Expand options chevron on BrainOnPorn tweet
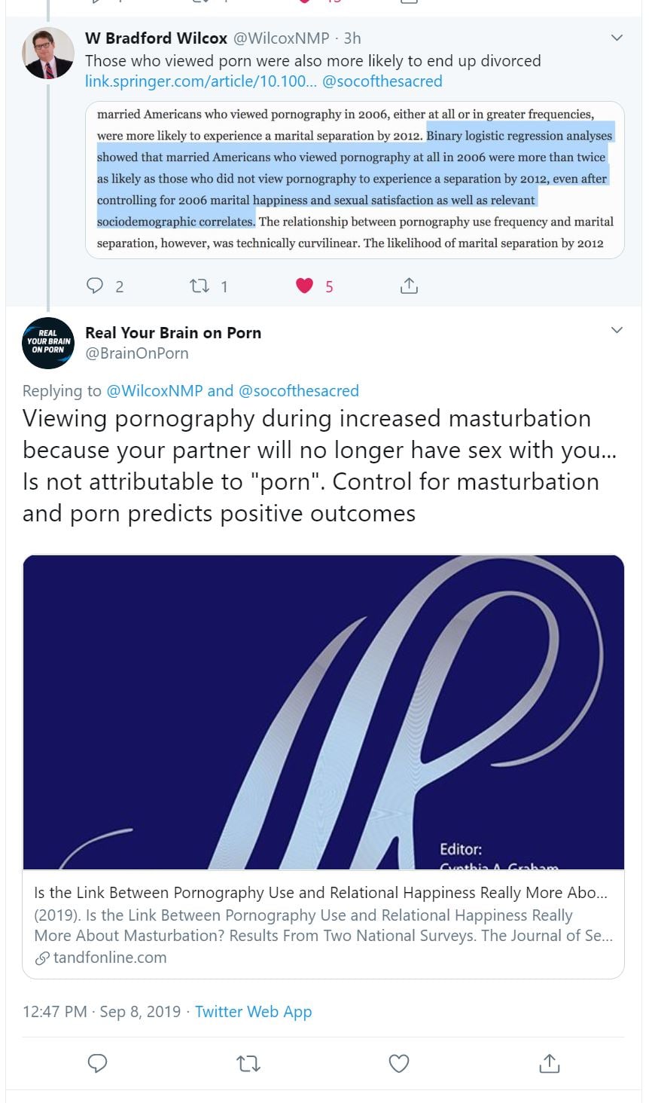The width and height of the screenshot is (652, 1103). [x=617, y=330]
